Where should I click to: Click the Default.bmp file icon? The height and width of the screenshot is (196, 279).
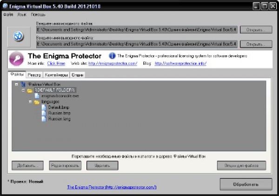point(44,107)
